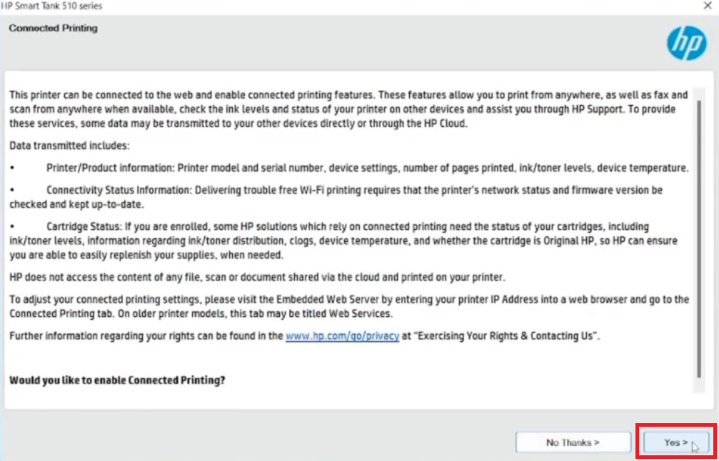The image size is (719, 461).
Task: Click the 'HP Smart Tank 510 series' window title
Action: (x=51, y=6)
